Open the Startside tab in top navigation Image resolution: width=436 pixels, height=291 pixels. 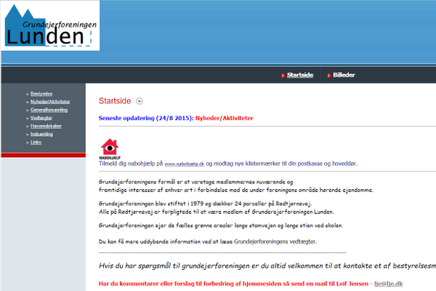300,75
